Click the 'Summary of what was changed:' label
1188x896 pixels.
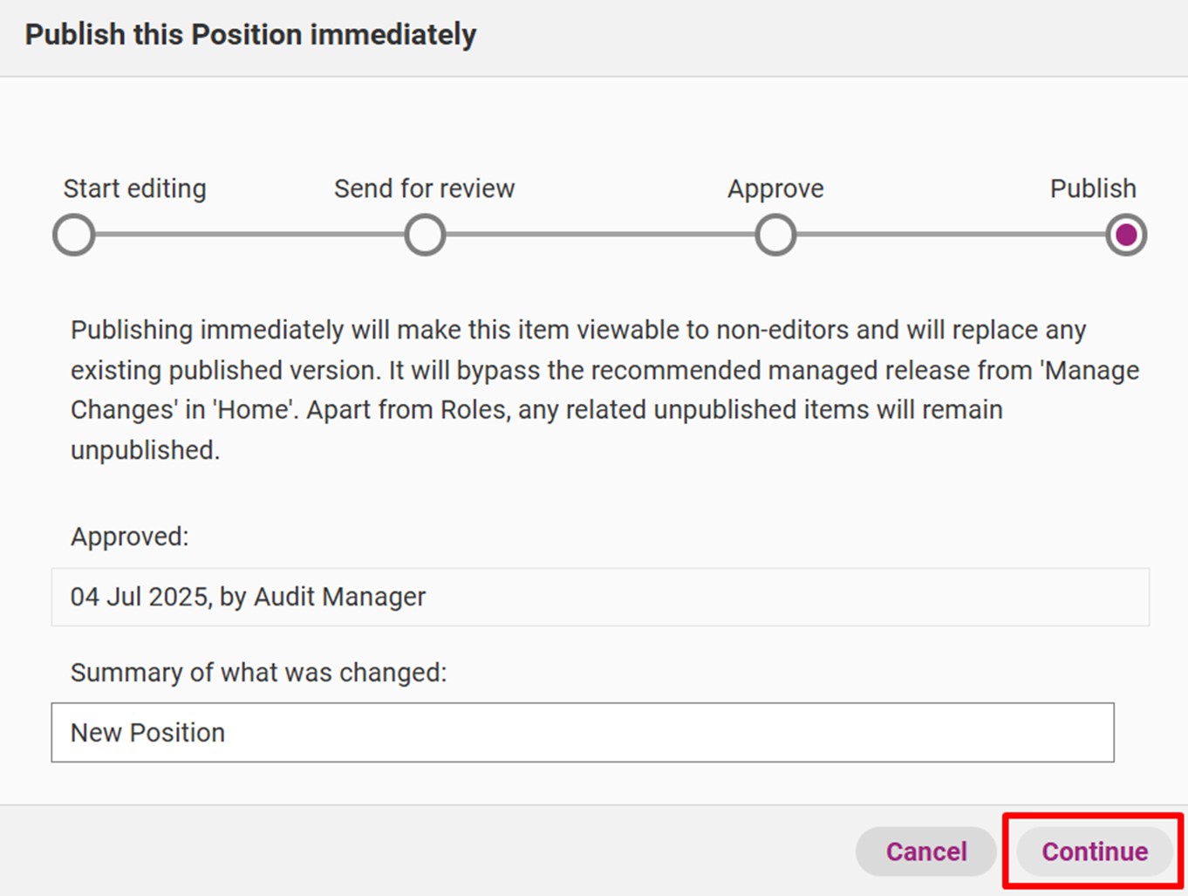258,673
